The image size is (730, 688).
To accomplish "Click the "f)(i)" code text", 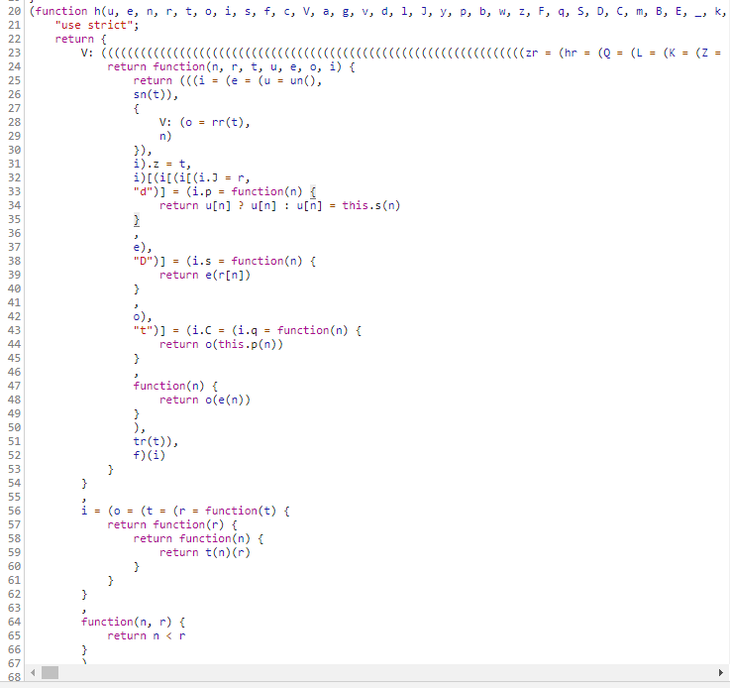I will tap(149, 455).
